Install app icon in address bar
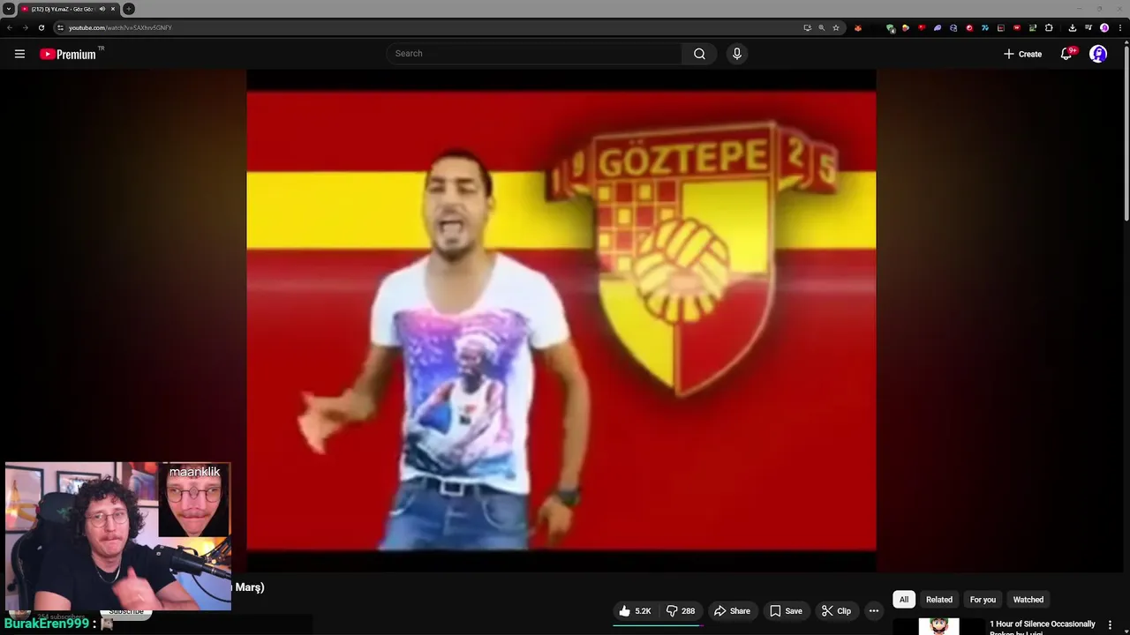Screen dimensions: 1130x635 coord(807,27)
